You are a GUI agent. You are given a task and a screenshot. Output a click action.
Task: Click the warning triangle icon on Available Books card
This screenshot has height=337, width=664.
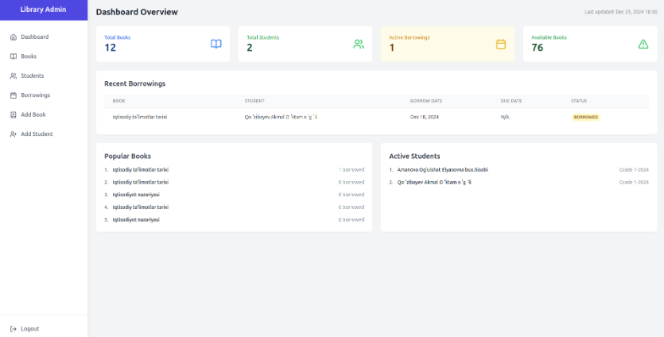click(x=643, y=44)
